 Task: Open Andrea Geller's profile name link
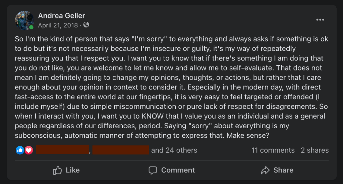pos(62,16)
